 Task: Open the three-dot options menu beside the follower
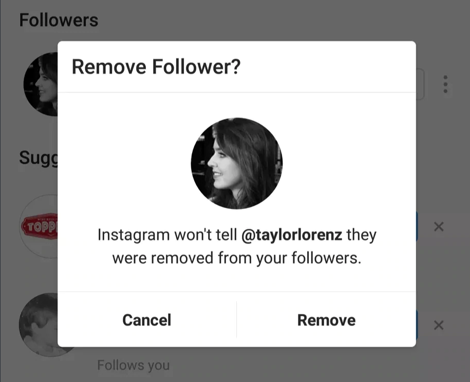coord(445,85)
